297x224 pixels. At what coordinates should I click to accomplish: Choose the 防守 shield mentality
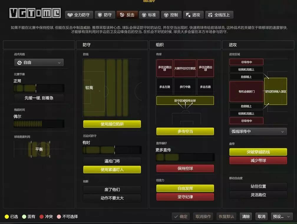[105, 15]
